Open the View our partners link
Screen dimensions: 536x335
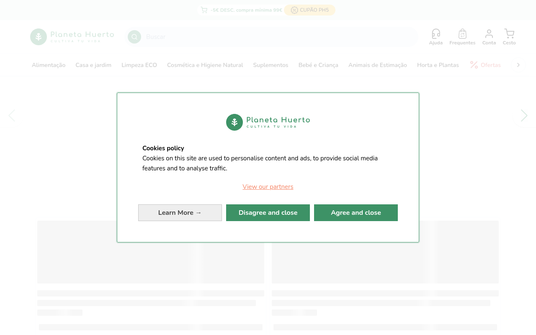[x=268, y=187]
